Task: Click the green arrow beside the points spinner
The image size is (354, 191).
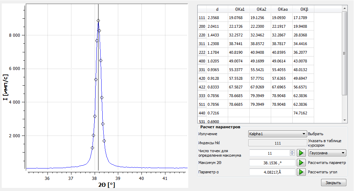Action: coord(301,153)
